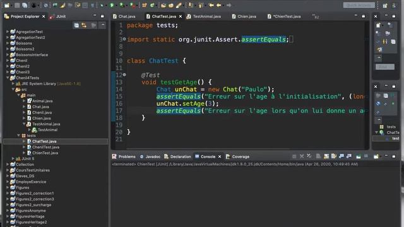Open the JUnit view tab

[57, 16]
